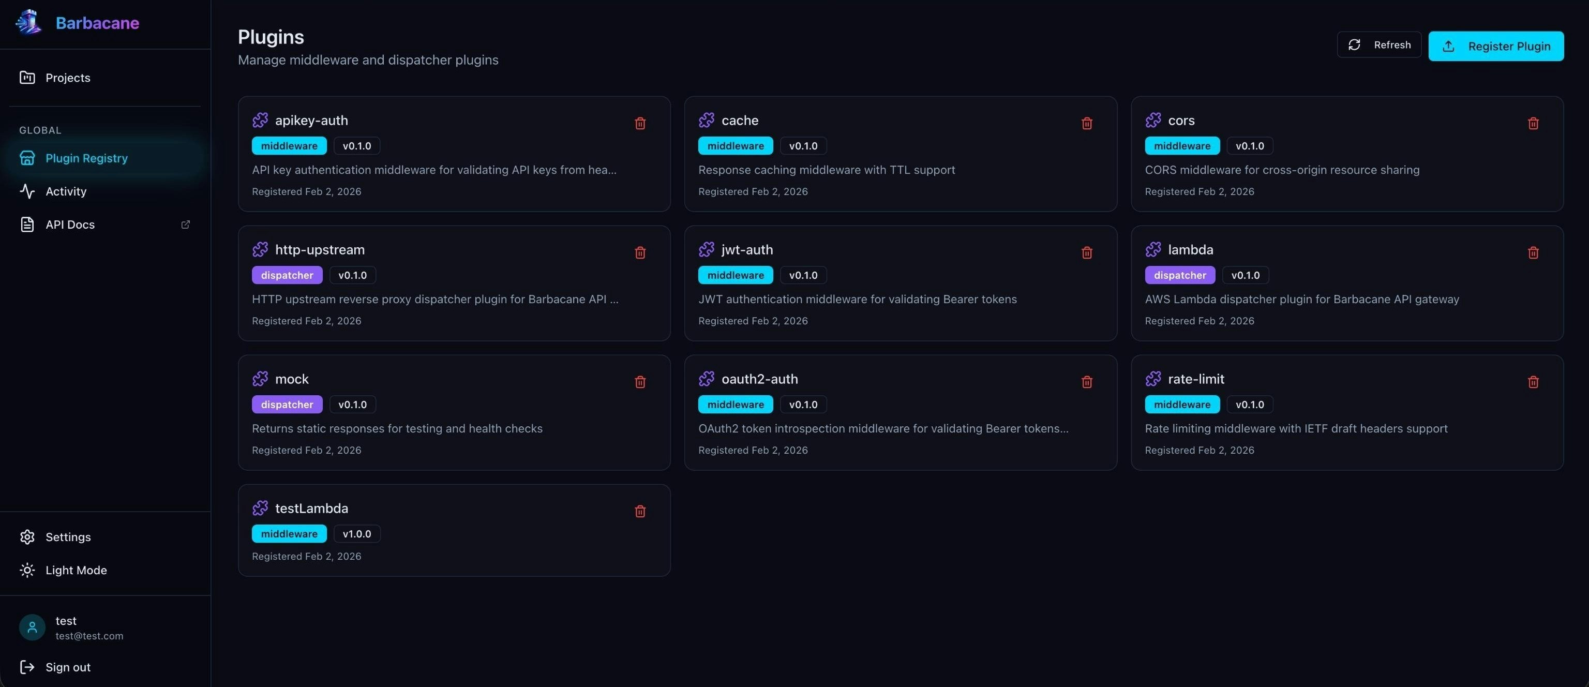The image size is (1589, 687).
Task: Click the Barbacane logo icon
Action: point(28,22)
